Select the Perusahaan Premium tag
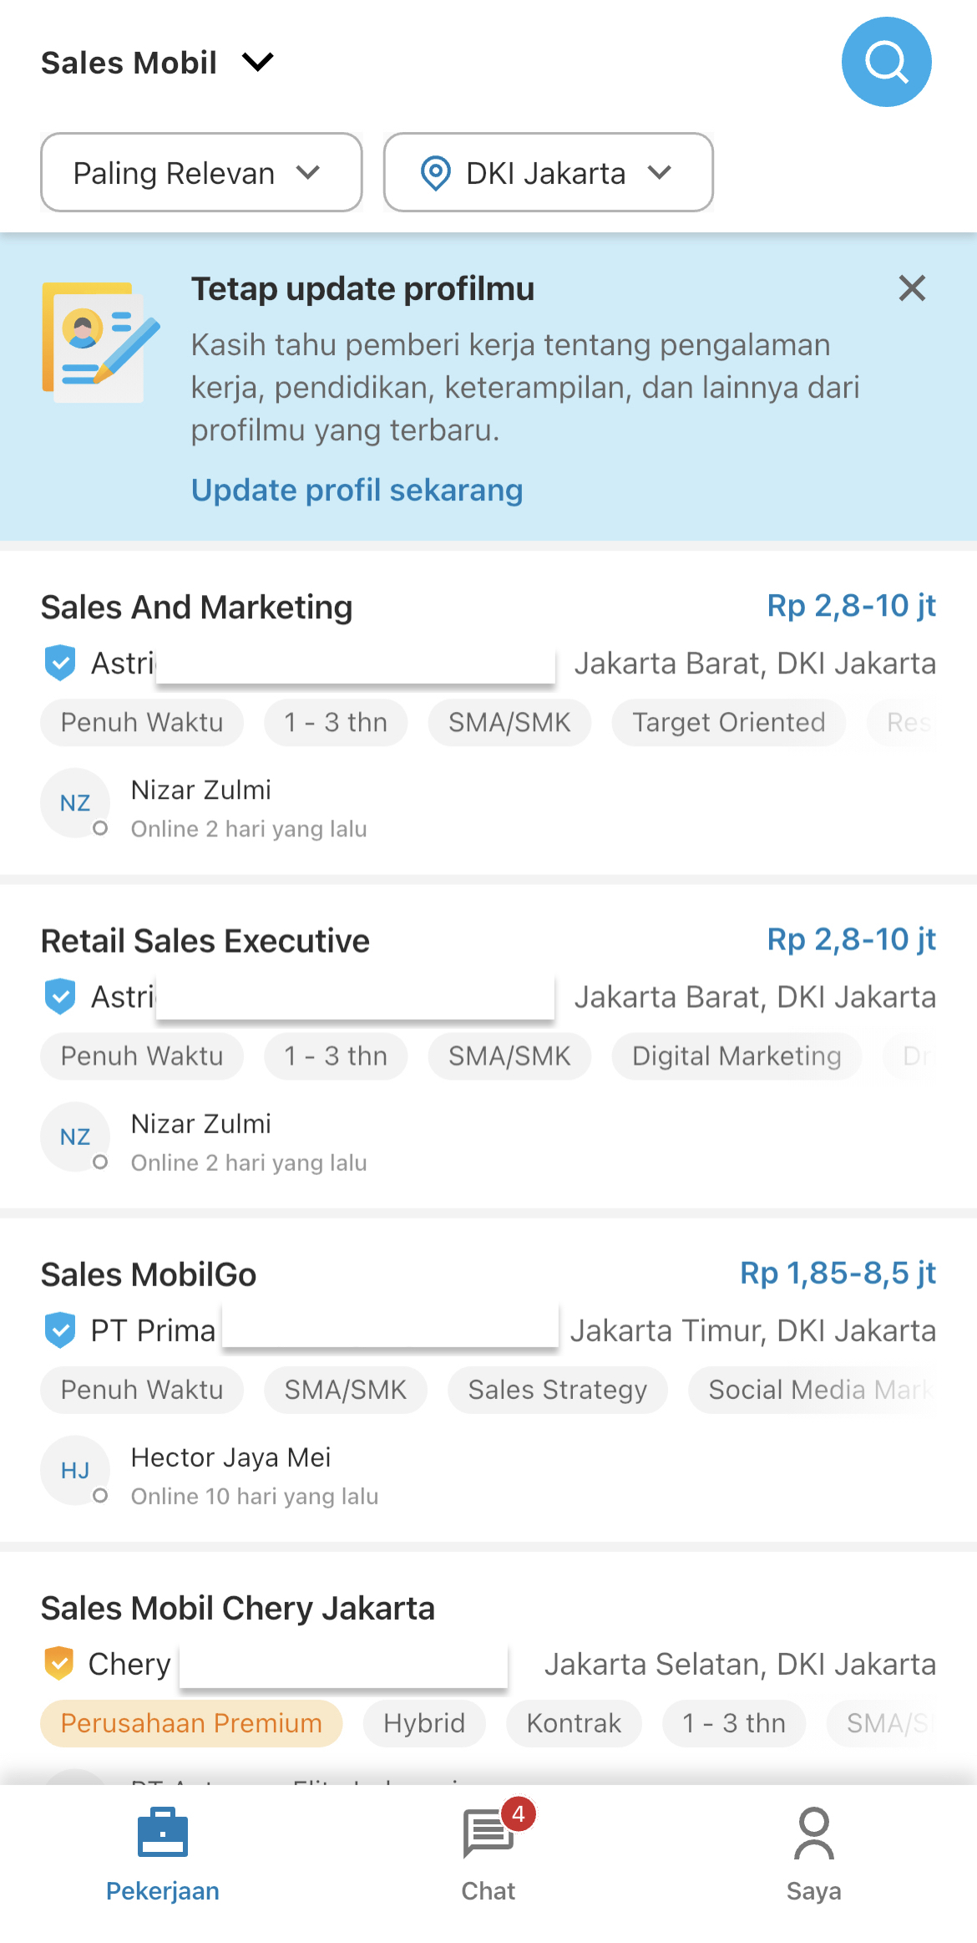The image size is (977, 1943). tap(191, 1723)
